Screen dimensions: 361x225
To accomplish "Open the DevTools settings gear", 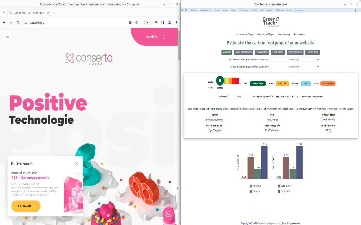I will point(355,10).
